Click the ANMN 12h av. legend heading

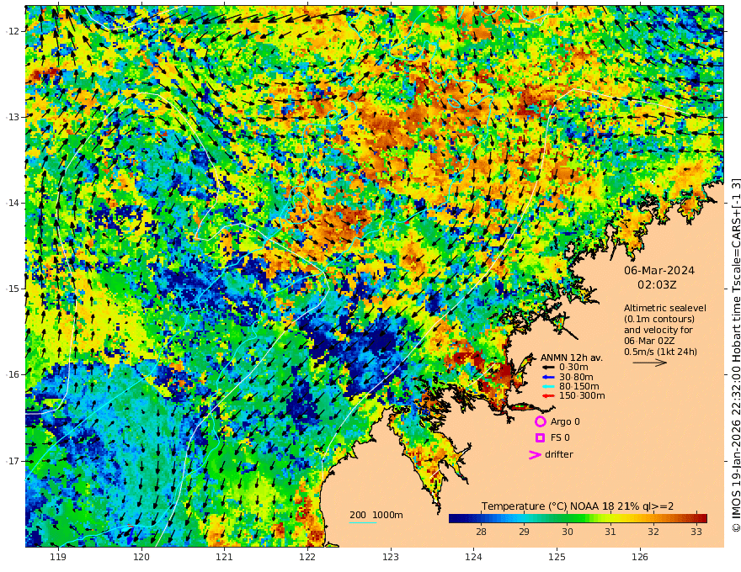tap(572, 357)
